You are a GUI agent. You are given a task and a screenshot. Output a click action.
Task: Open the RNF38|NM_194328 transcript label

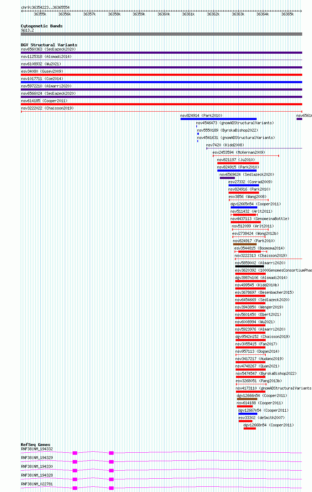click(37, 475)
